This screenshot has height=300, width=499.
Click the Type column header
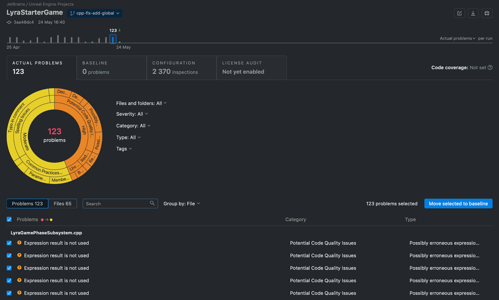tap(410, 219)
